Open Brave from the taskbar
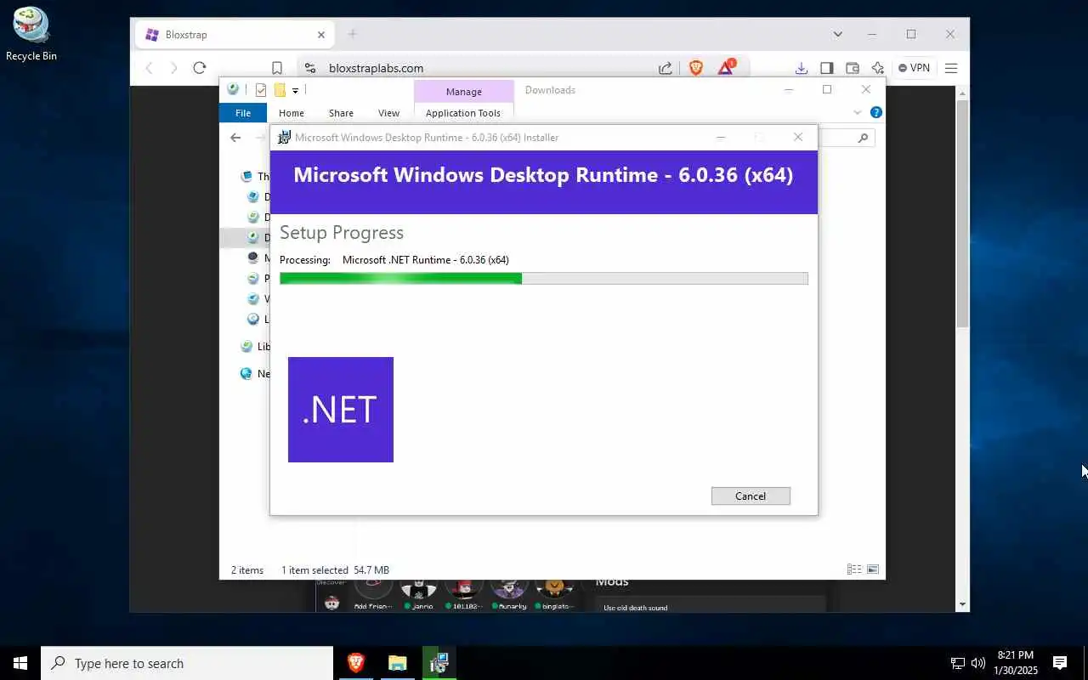Image resolution: width=1088 pixels, height=680 pixels. click(355, 663)
